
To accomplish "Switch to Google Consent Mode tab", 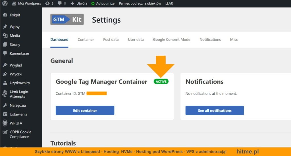I will click(x=171, y=39).
